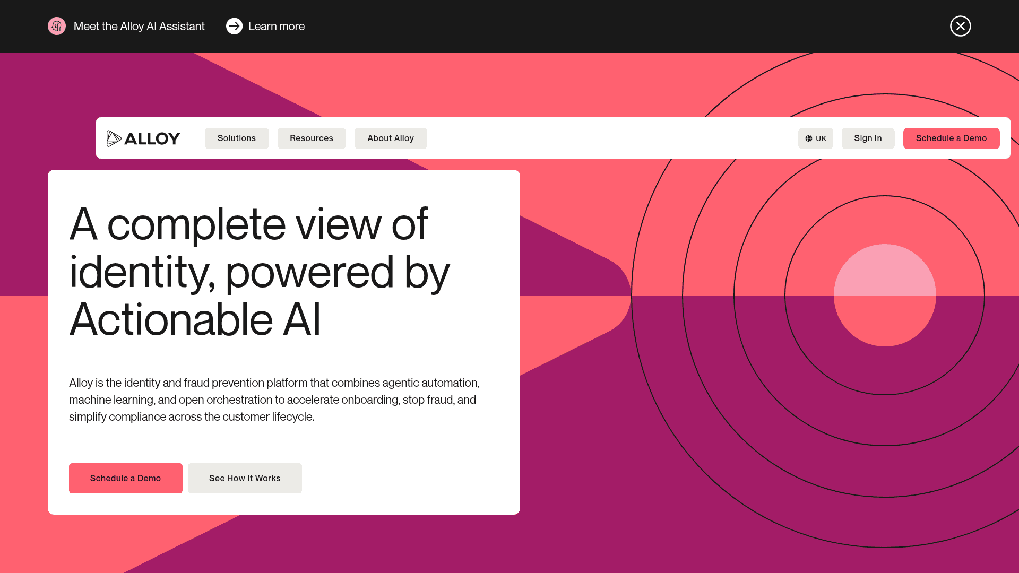Close the announcement banner

point(960,26)
